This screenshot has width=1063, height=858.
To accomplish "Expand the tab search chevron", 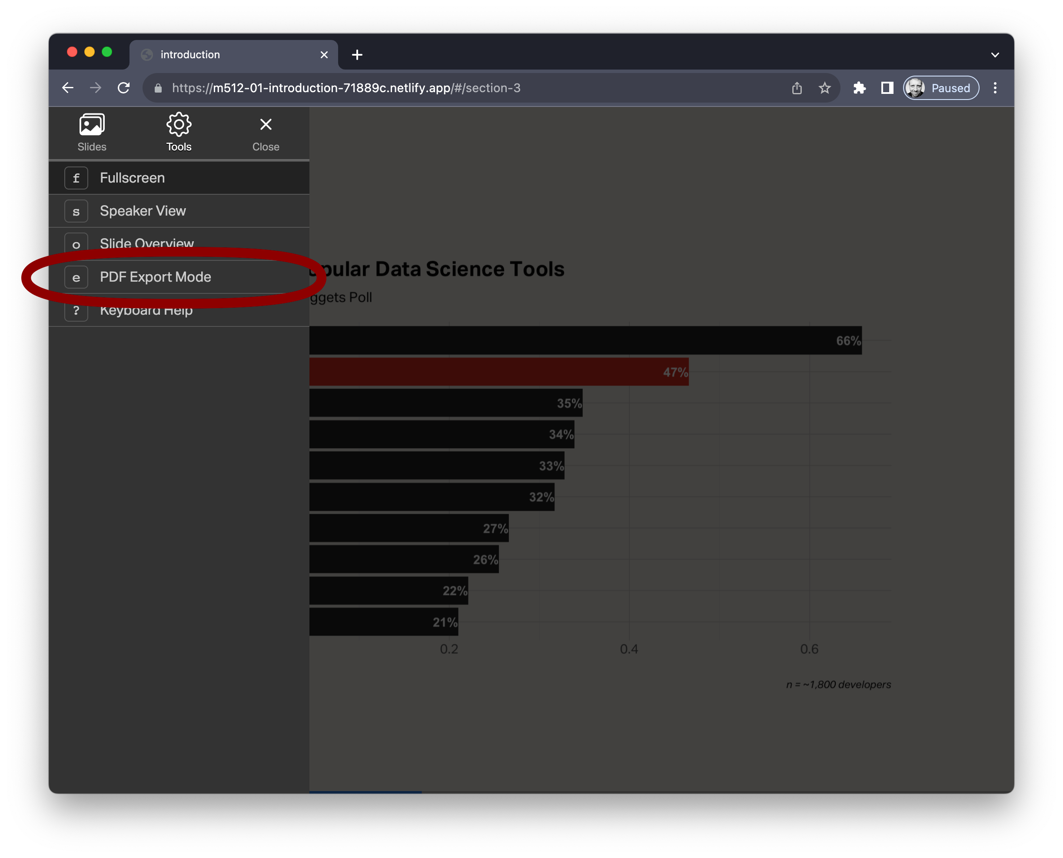I will point(995,55).
